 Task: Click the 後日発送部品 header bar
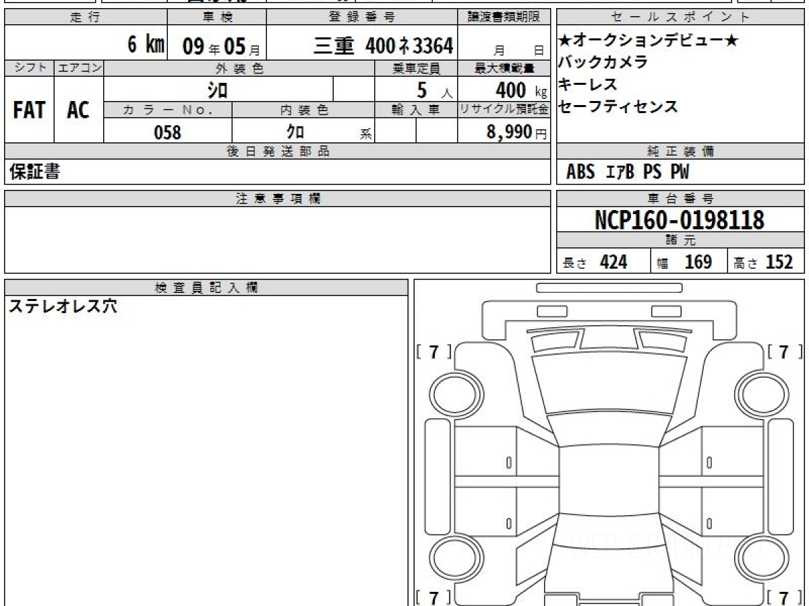(278, 151)
